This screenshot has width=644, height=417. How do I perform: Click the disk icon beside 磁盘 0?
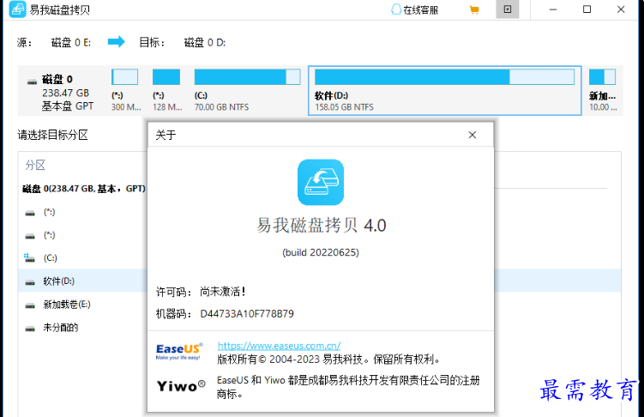point(32,82)
